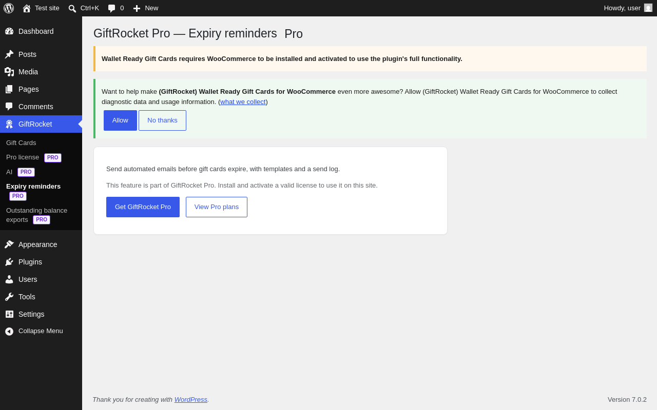Open Plugins plug icon
Screen dimensions: 657x410
tap(9, 262)
